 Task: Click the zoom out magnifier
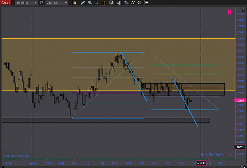coord(96,2)
